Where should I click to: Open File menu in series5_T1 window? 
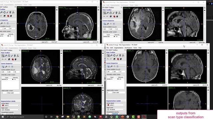tap(107, 48)
